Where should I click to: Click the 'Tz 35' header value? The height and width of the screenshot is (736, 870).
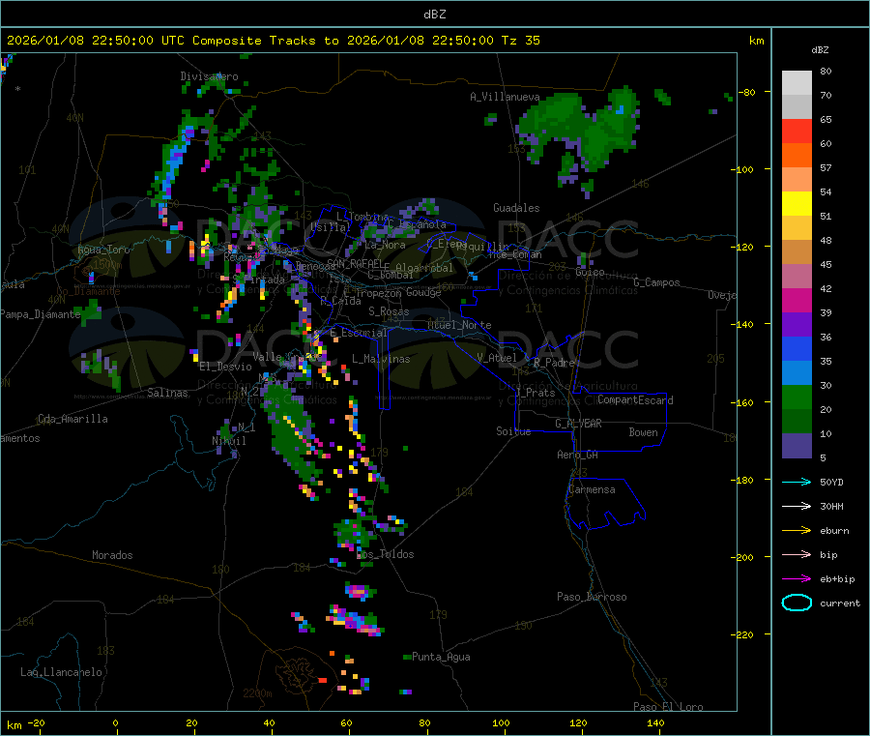coord(520,41)
